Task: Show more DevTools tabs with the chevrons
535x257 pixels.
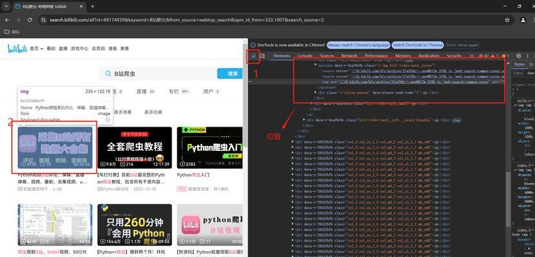Action: point(472,56)
